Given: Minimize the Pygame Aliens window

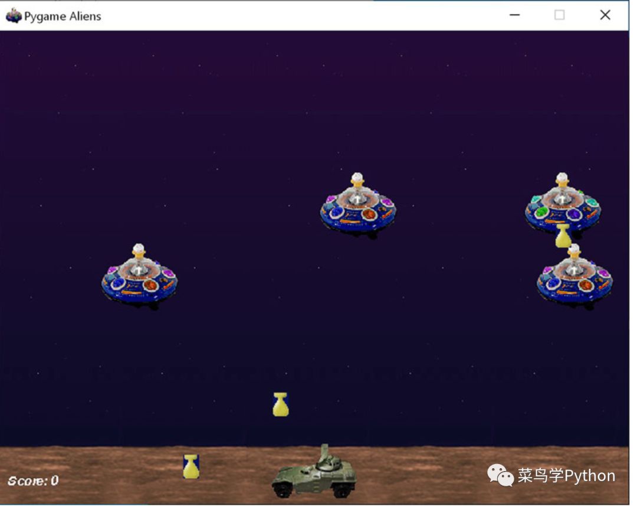Looking at the screenshot, I should click(x=515, y=15).
